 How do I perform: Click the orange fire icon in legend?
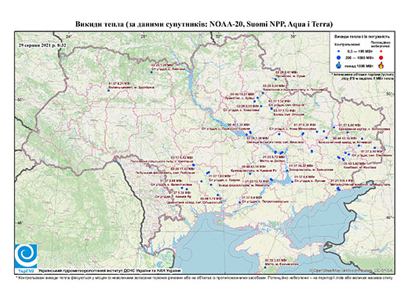click(x=381, y=65)
